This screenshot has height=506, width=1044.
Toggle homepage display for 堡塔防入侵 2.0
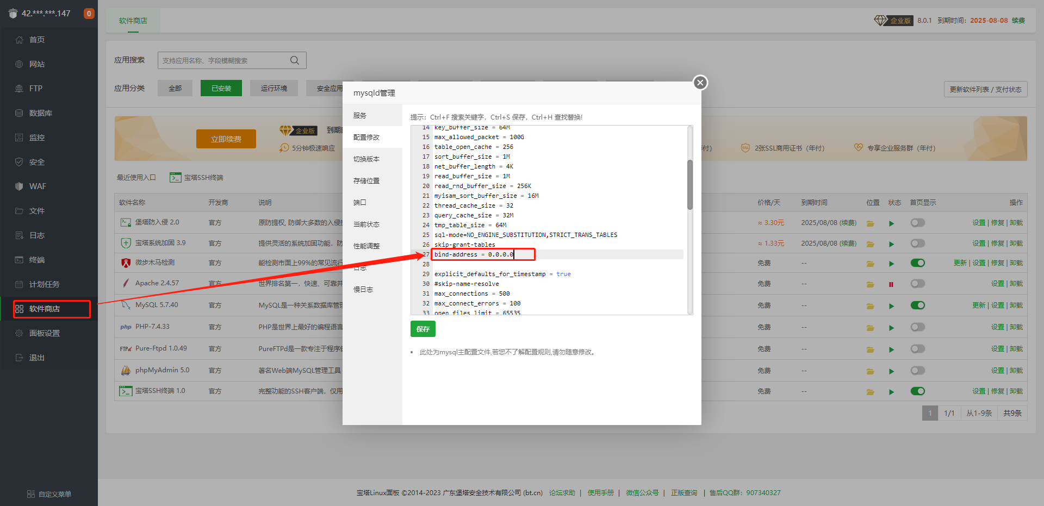[x=918, y=223]
